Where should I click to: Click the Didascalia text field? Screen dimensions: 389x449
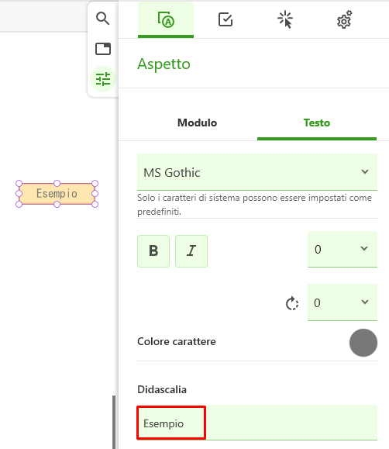pos(257,423)
